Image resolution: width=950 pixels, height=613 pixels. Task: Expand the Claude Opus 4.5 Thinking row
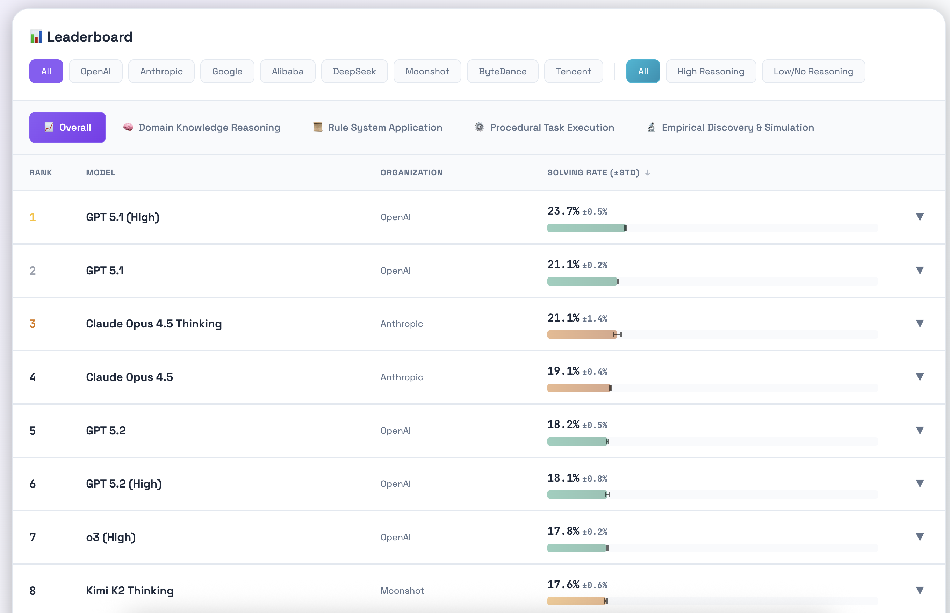click(x=919, y=324)
